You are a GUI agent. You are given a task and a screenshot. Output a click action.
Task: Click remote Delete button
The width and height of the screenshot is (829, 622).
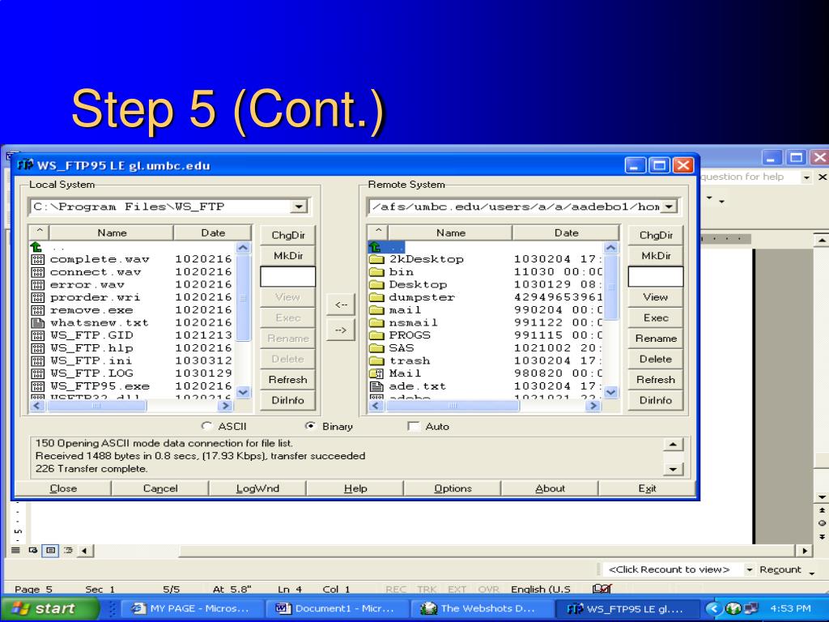pos(656,359)
